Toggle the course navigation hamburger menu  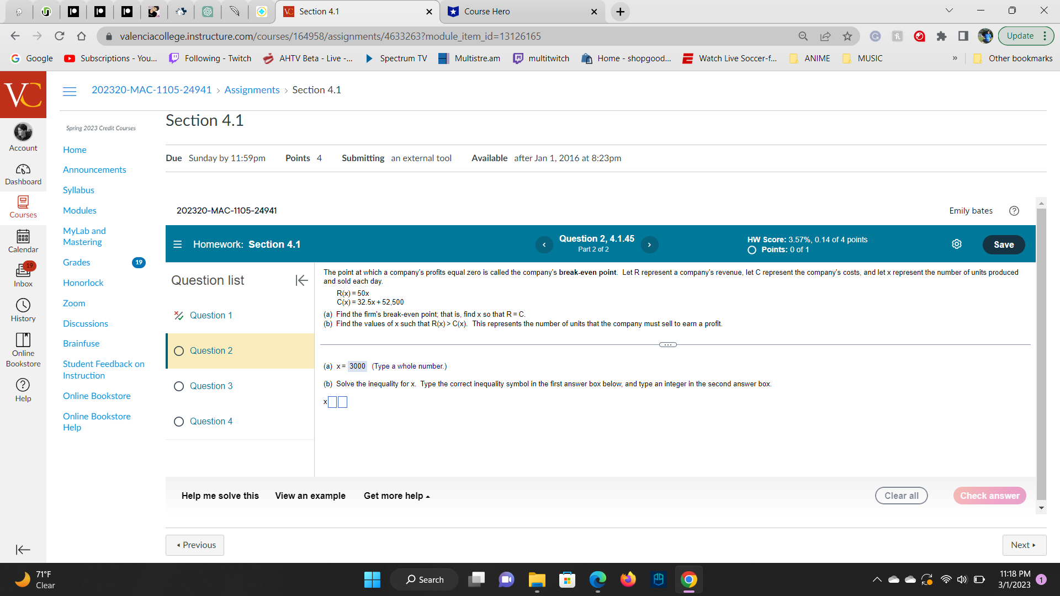pos(70,91)
